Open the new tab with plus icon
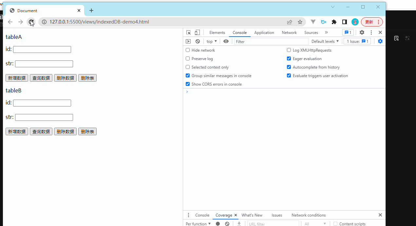Viewport: 416px width, 226px height. 91,10
